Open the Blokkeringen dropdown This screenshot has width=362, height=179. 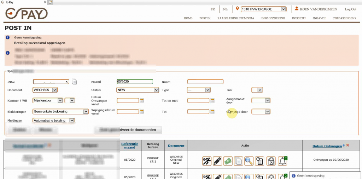[x=86, y=112]
